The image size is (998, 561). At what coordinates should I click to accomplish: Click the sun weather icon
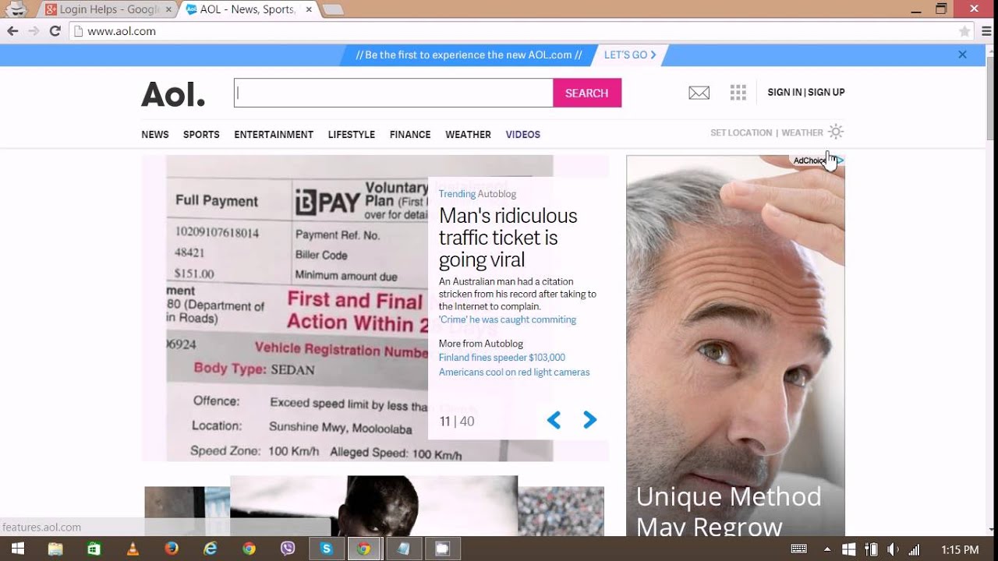(836, 132)
